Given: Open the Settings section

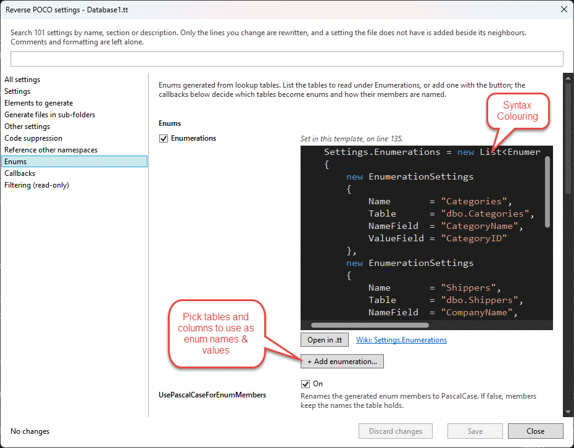Looking at the screenshot, I should point(17,91).
